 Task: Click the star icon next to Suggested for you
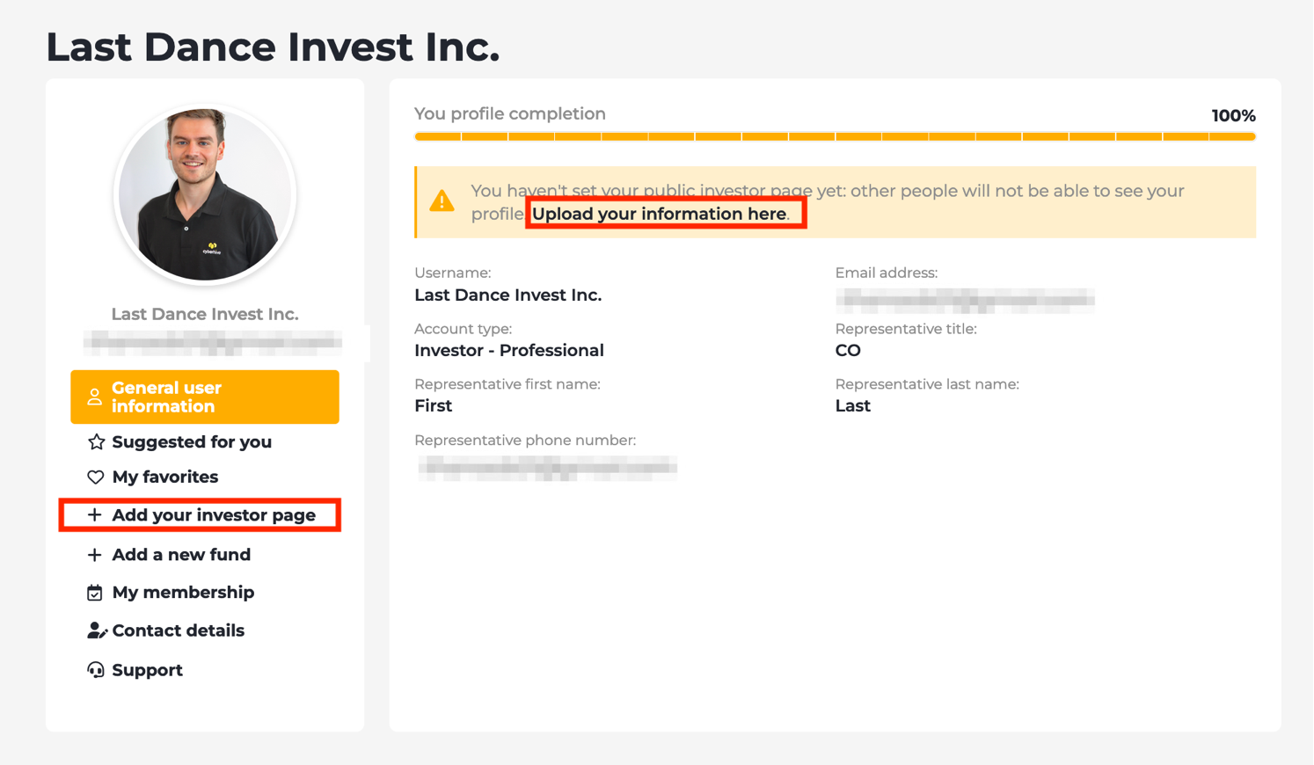[x=95, y=442]
